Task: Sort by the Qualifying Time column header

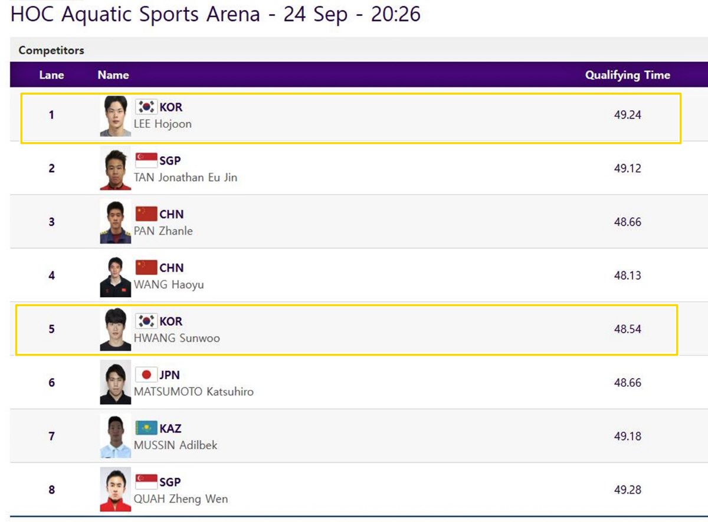Action: [627, 75]
